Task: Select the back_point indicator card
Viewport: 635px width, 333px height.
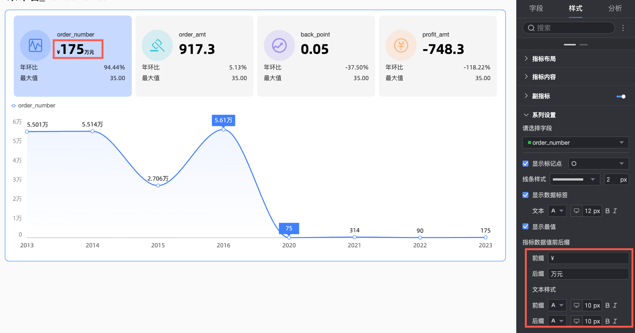Action: pyautogui.click(x=316, y=56)
